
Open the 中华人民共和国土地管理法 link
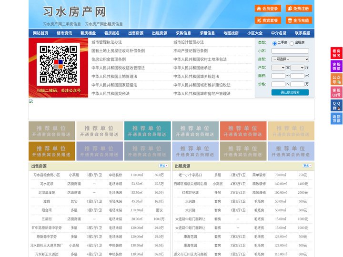coord(114,76)
